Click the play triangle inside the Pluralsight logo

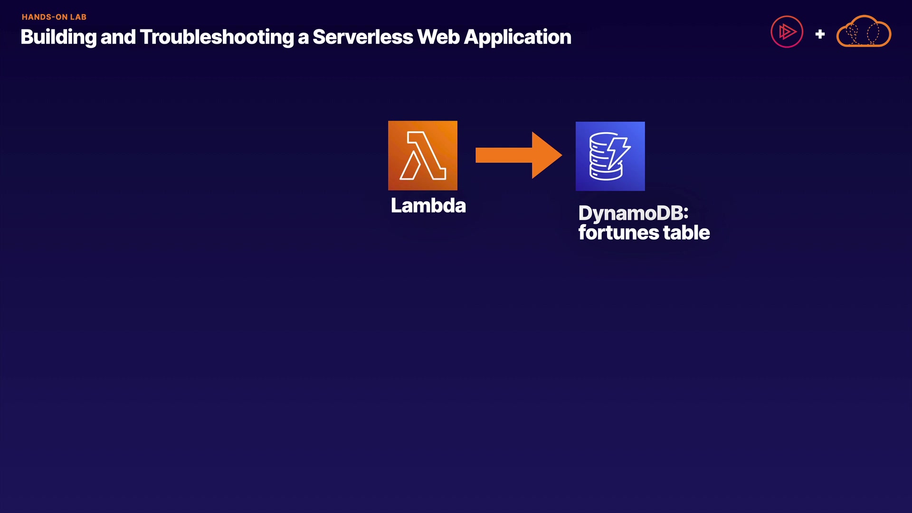pos(787,32)
